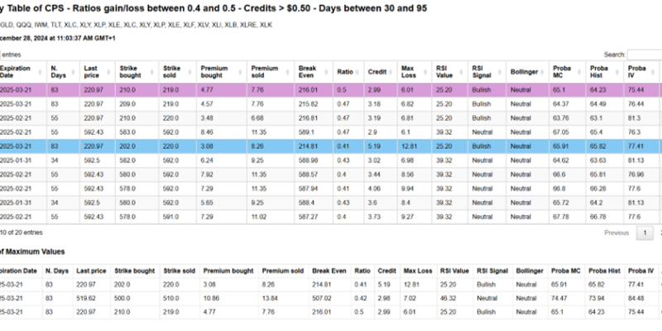Viewport: 662px width, 331px height.
Task: Select the blue highlighted row in main table
Action: click(331, 145)
